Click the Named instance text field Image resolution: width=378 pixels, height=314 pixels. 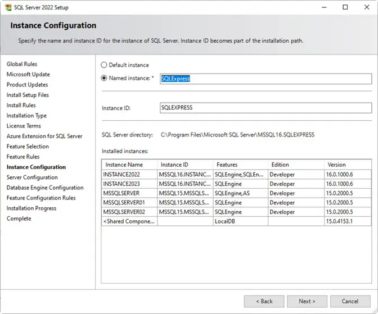point(264,79)
